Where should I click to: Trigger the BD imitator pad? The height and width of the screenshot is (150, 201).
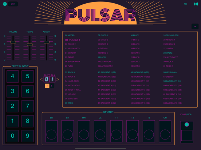(51, 131)
